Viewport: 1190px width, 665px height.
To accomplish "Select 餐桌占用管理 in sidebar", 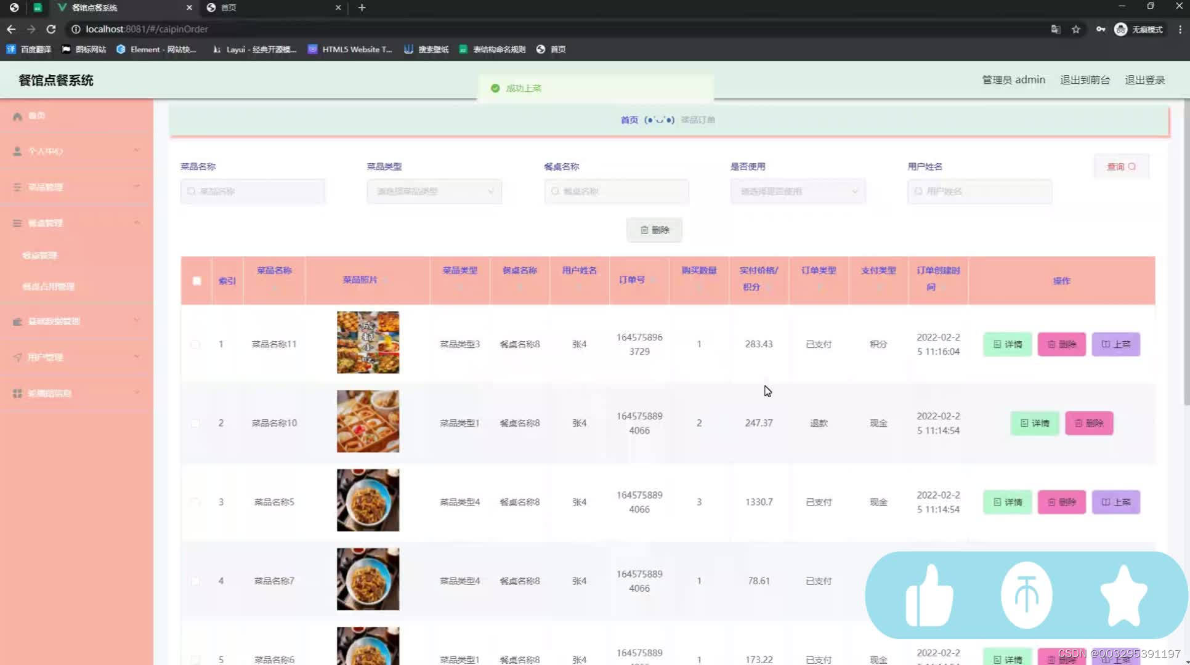I will coord(49,286).
